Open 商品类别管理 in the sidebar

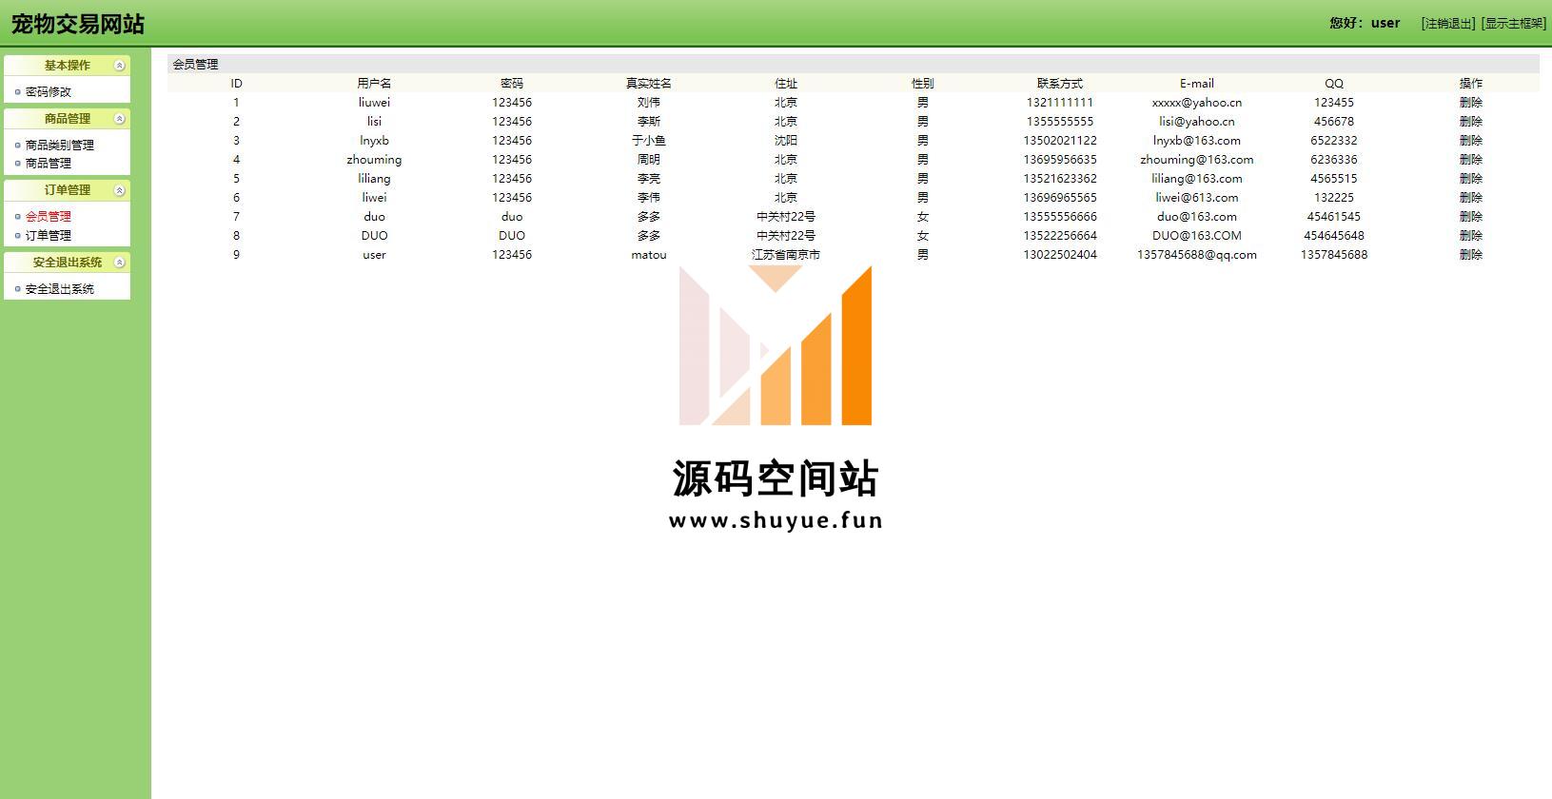(60, 146)
